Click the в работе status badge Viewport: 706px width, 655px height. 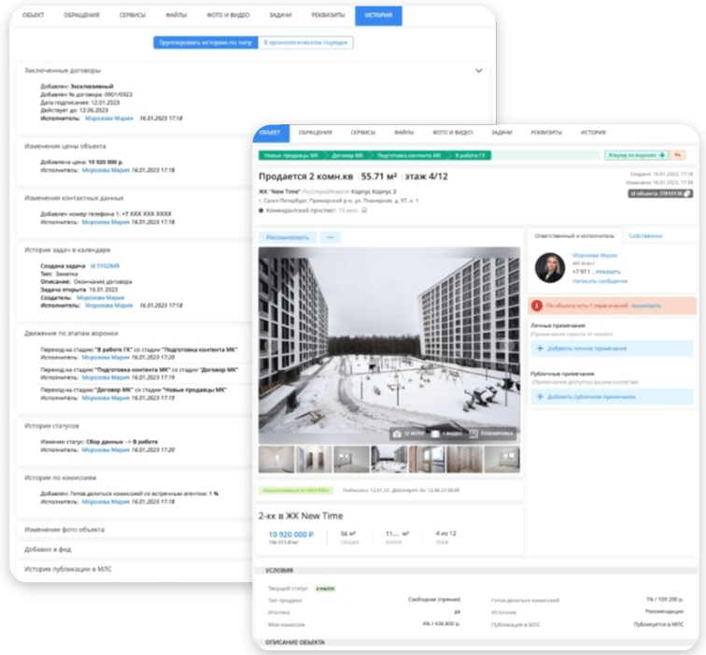[x=325, y=589]
